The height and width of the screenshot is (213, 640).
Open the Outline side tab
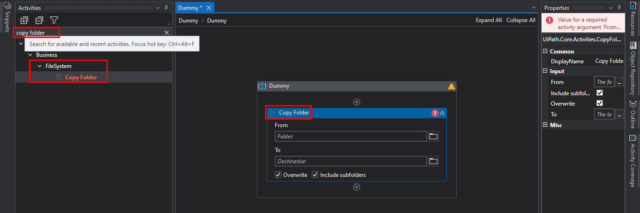pos(633,114)
